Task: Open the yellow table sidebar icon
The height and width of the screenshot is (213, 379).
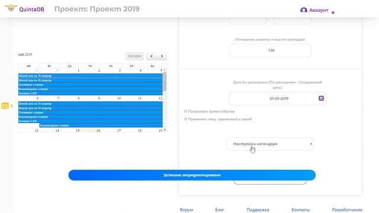Action: coord(5,106)
